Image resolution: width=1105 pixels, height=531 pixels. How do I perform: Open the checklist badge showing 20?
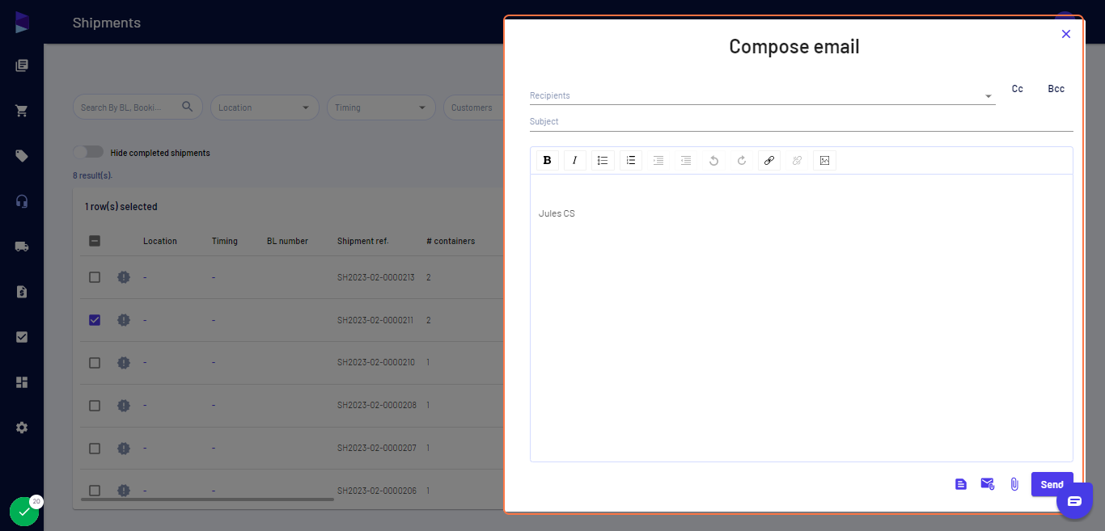[x=24, y=512]
